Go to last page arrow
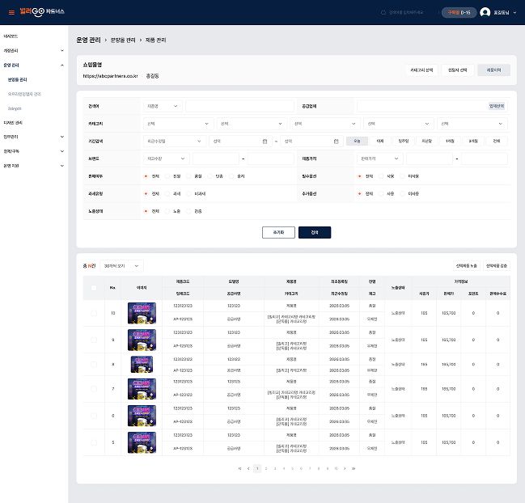The height and width of the screenshot is (503, 525). click(x=354, y=468)
